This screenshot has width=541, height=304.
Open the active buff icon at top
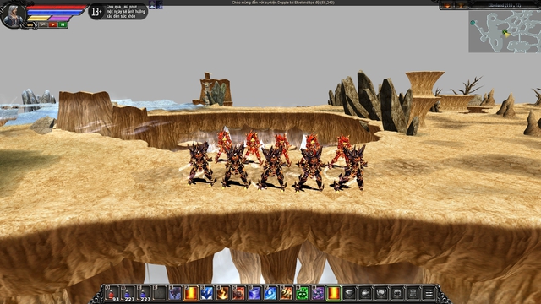click(x=152, y=4)
